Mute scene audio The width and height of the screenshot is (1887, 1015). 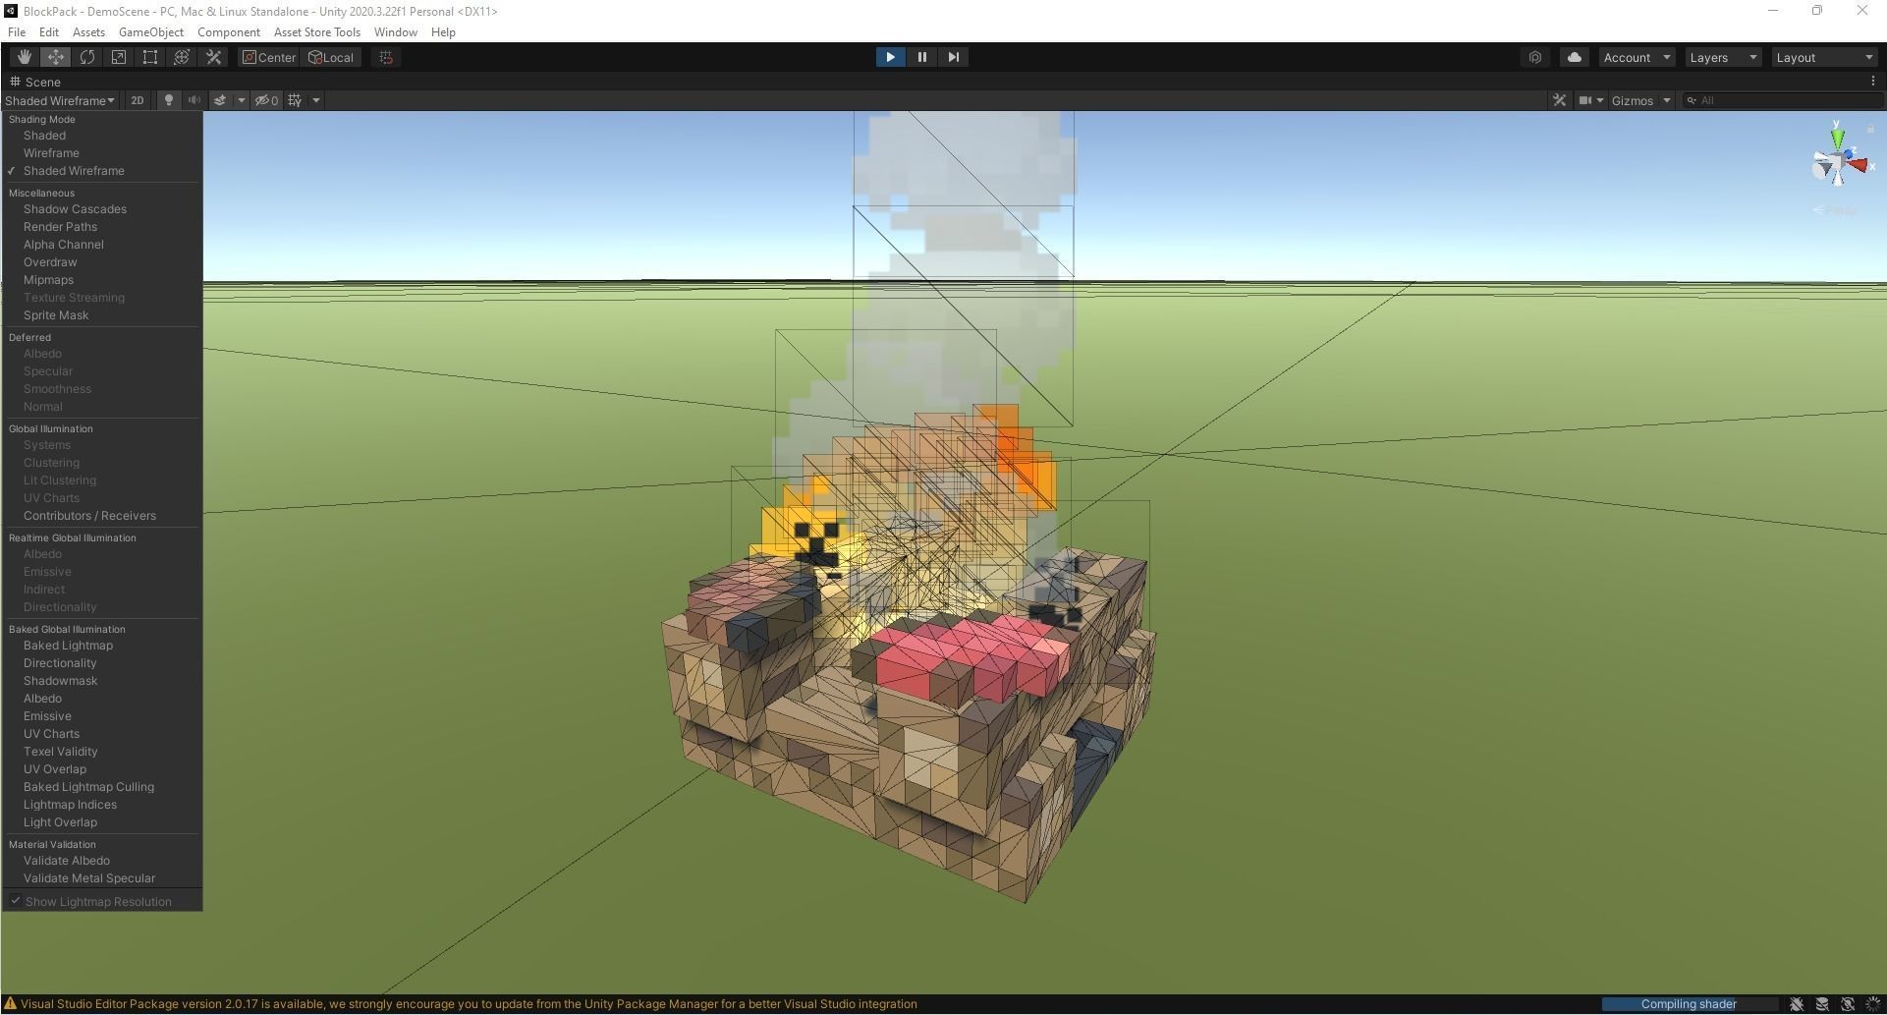194,99
